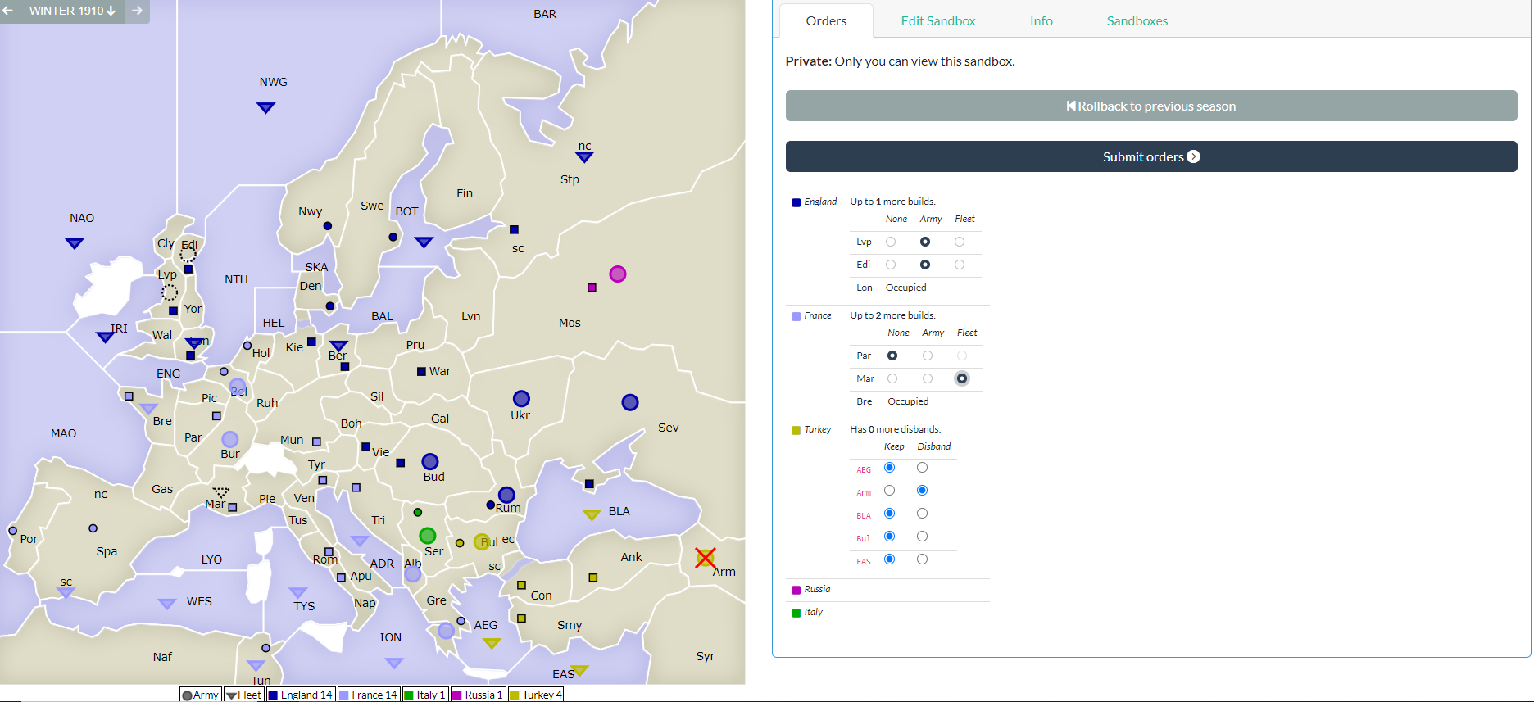Select the French fleet in WES
Image resolution: width=1534 pixels, height=702 pixels.
pos(167,604)
